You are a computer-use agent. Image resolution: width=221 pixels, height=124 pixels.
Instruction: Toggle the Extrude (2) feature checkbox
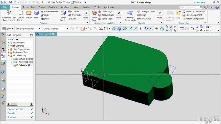tap(14, 65)
